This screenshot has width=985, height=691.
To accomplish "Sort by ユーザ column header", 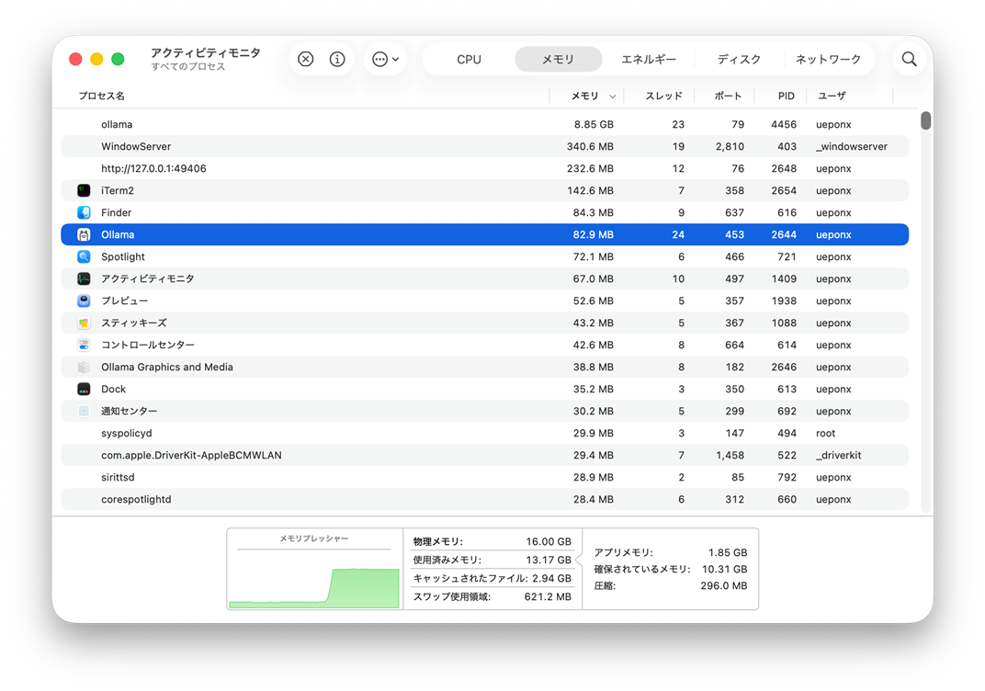I will pyautogui.click(x=832, y=96).
